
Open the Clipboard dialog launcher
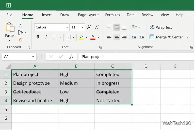pos(29,47)
